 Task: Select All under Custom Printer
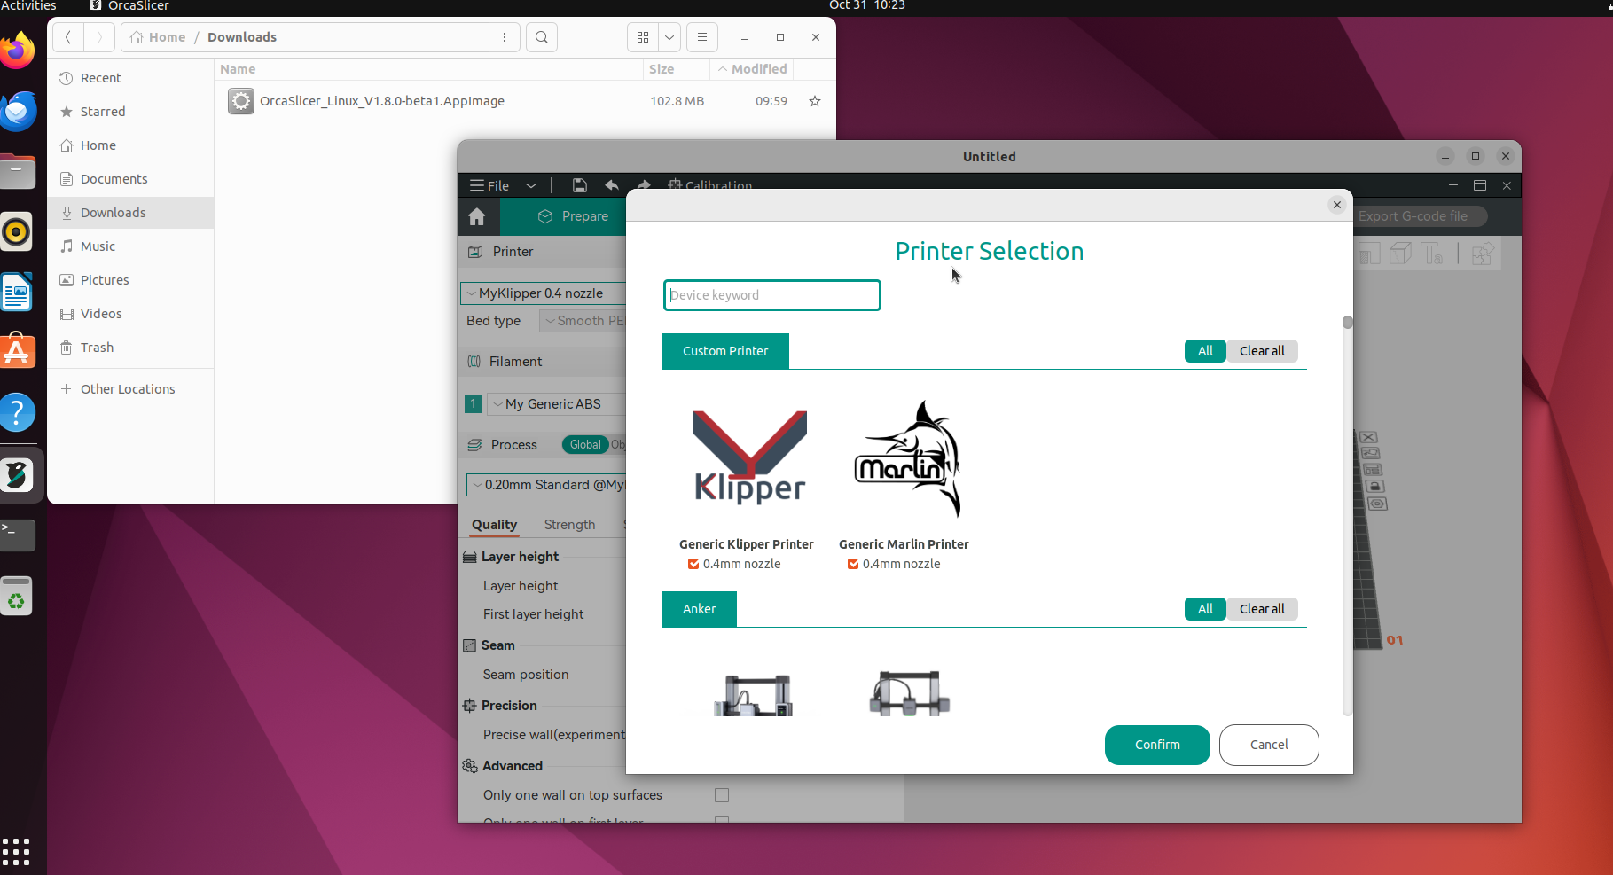point(1205,351)
